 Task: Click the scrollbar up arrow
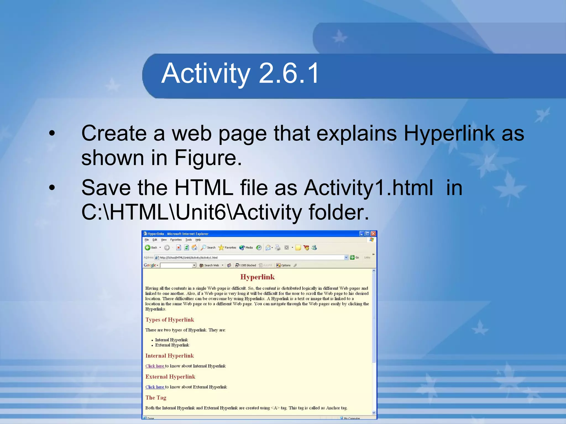(x=374, y=271)
